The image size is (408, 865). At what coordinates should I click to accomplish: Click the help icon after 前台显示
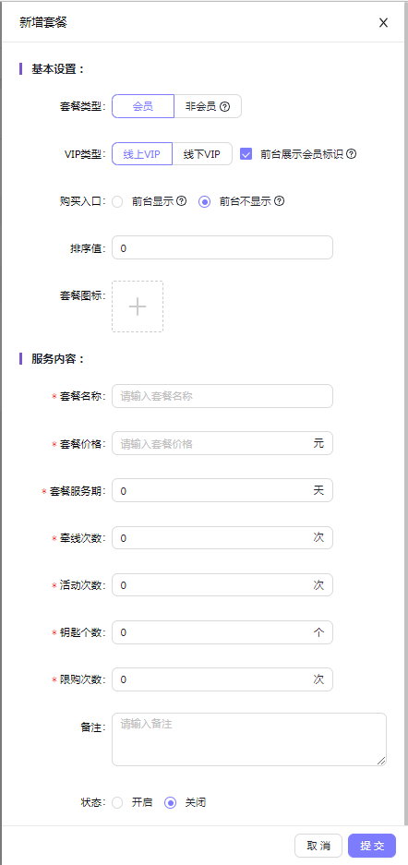point(182,201)
